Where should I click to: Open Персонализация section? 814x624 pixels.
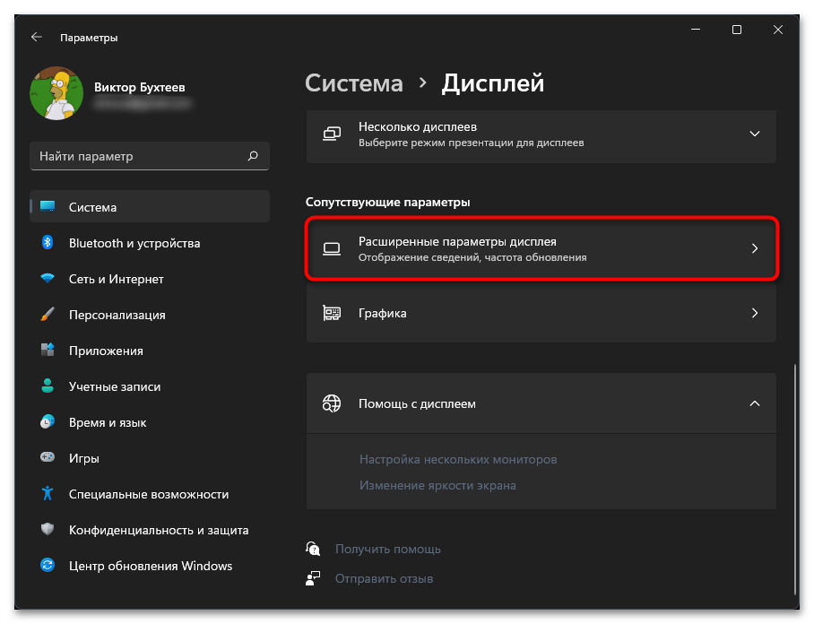[150, 315]
